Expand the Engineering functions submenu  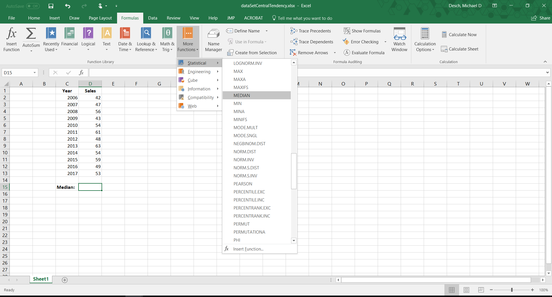[199, 72]
